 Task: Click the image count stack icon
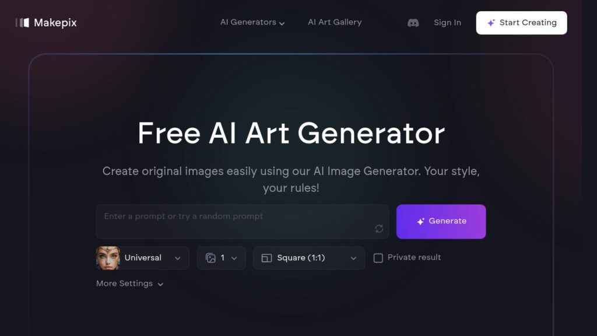(210, 258)
